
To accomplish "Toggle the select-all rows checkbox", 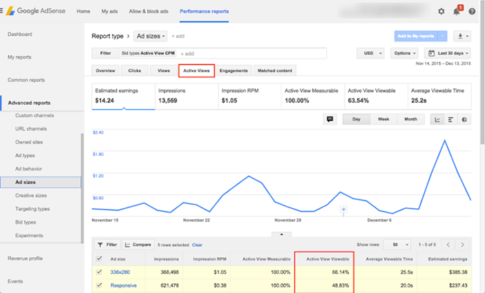I will tap(99, 259).
